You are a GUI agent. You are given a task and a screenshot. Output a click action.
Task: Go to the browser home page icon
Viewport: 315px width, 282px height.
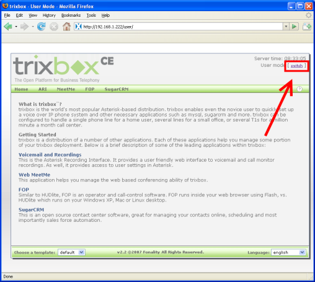click(66, 27)
